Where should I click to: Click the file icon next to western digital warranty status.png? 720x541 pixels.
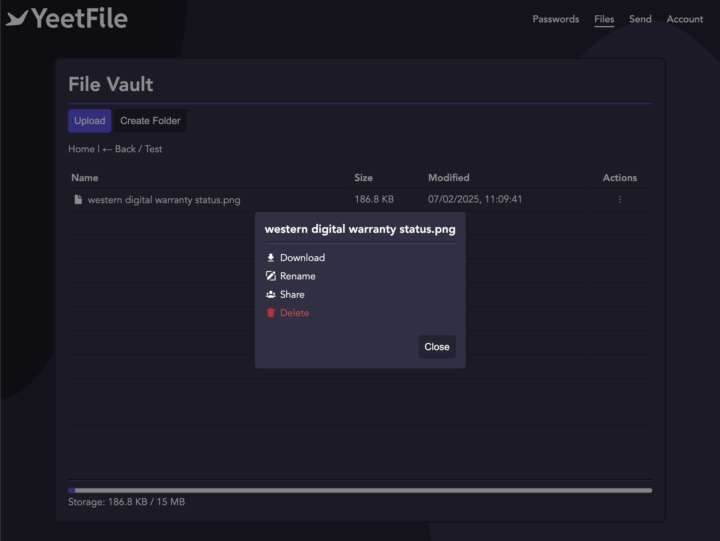tap(78, 199)
